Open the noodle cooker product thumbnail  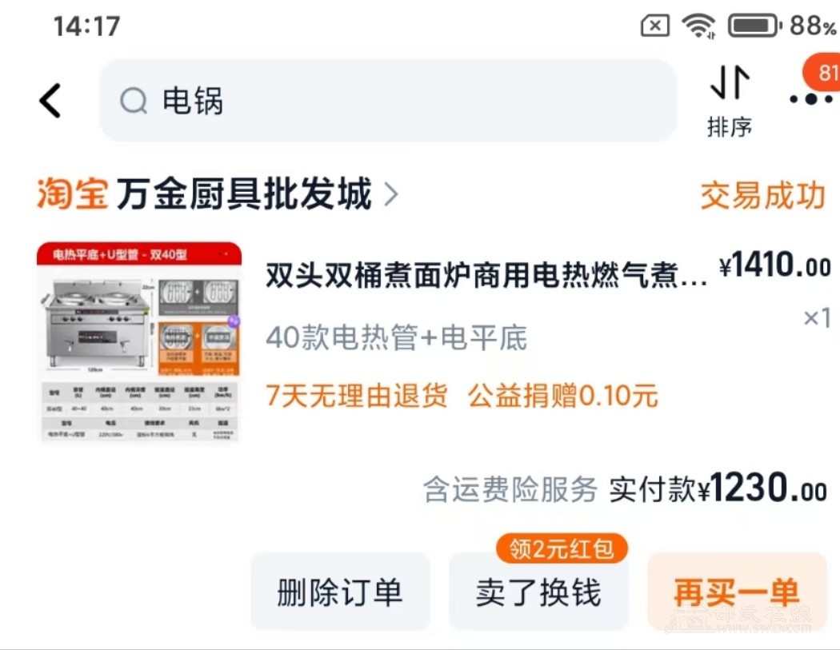coord(139,342)
